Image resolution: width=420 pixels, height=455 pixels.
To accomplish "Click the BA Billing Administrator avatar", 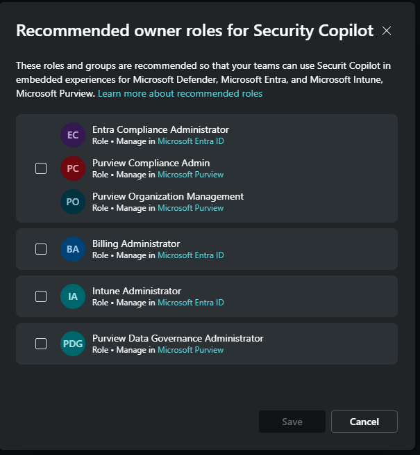I will pos(73,249).
